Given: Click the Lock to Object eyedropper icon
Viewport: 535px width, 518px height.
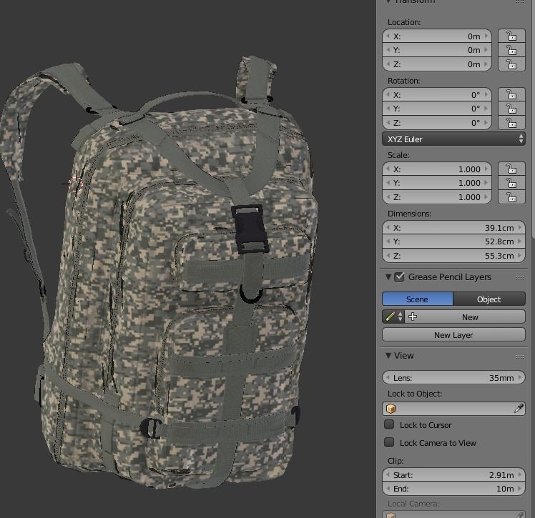Looking at the screenshot, I should click(x=519, y=408).
